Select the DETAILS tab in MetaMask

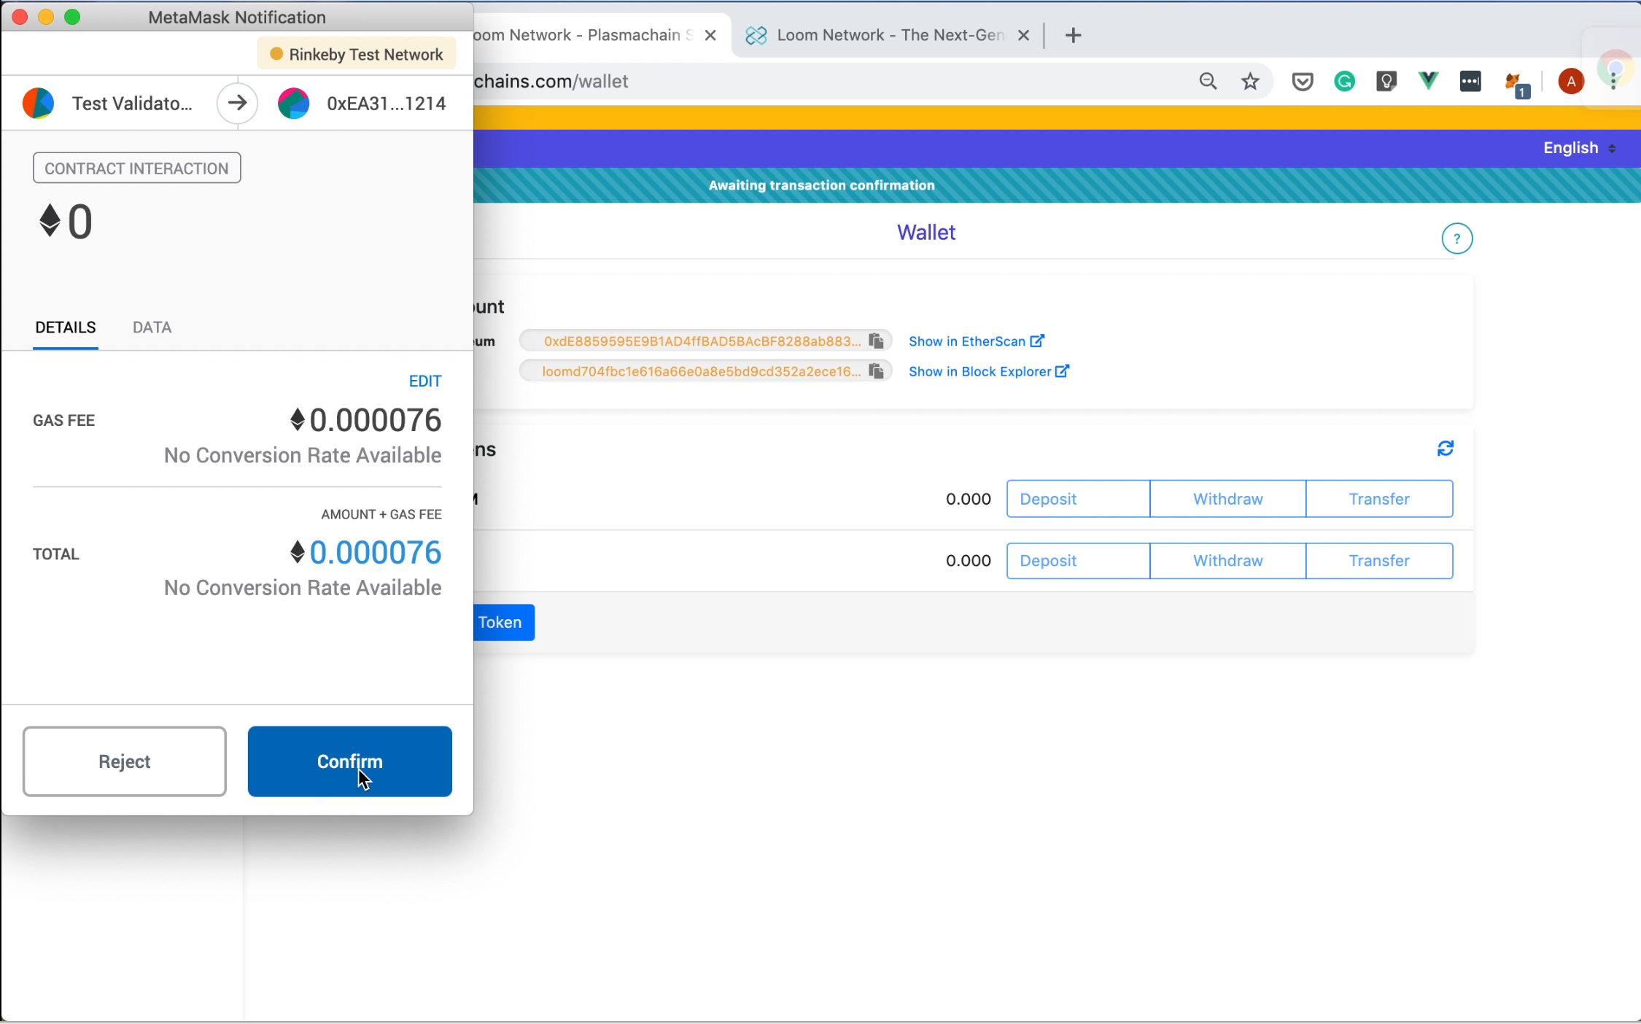click(x=66, y=327)
